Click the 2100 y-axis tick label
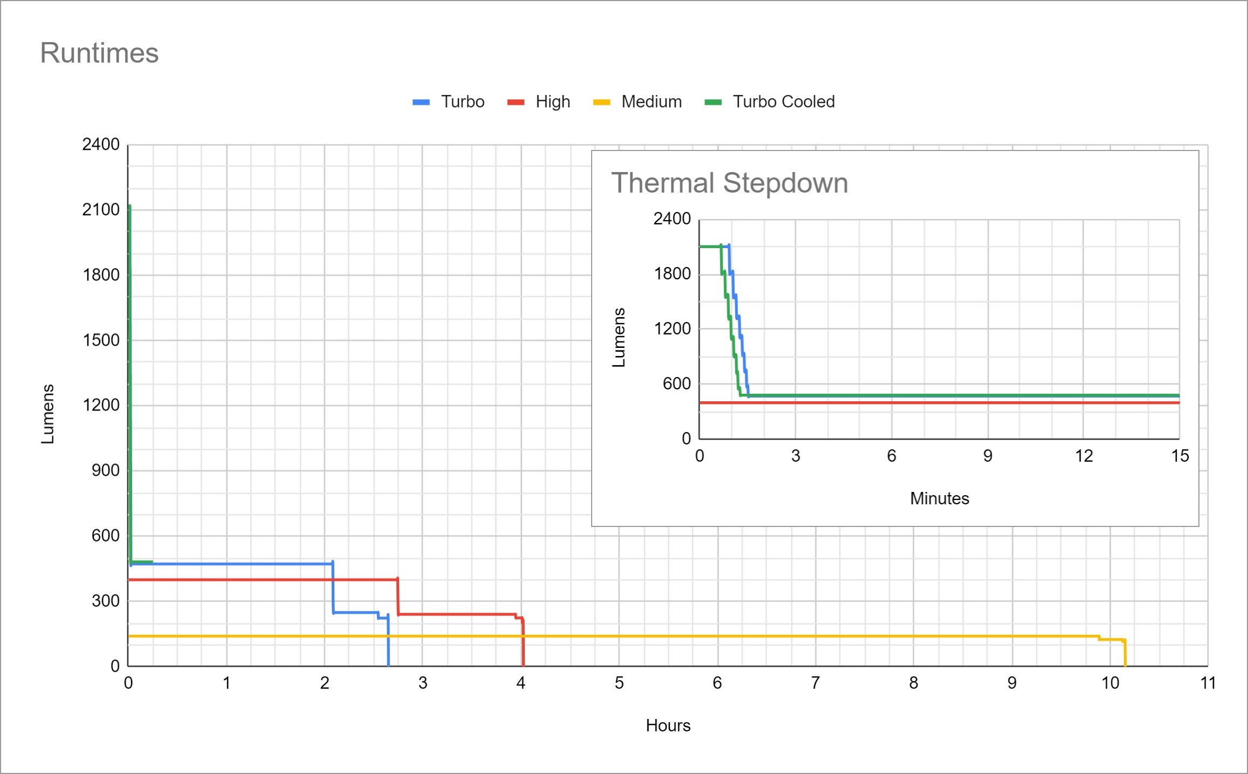Image resolution: width=1248 pixels, height=774 pixels. 100,209
